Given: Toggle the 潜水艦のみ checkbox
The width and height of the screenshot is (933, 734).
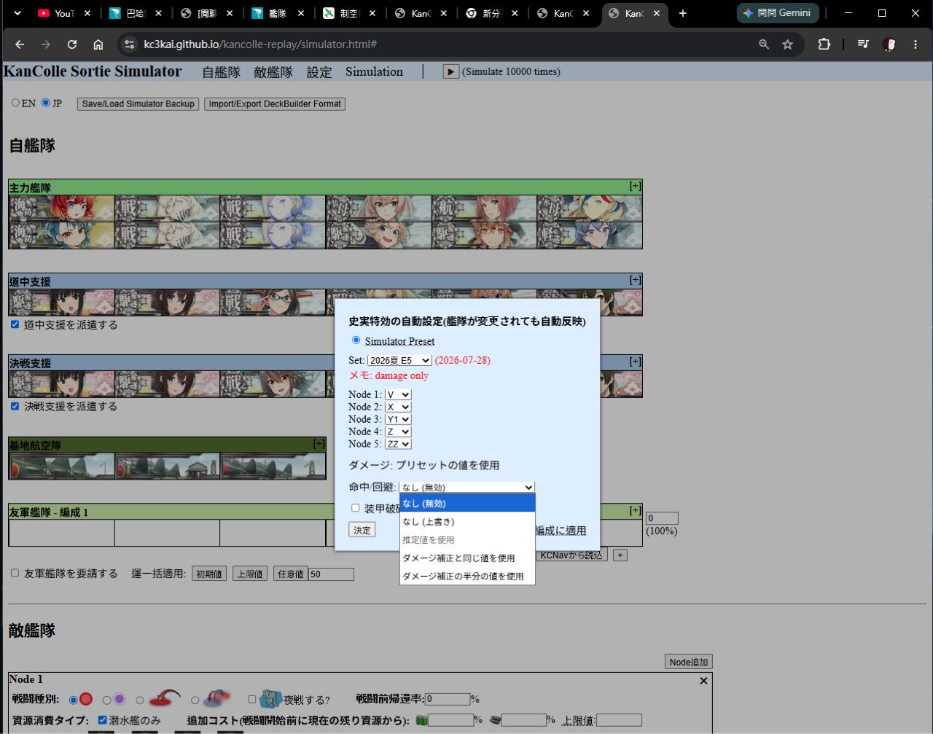Looking at the screenshot, I should [x=102, y=720].
